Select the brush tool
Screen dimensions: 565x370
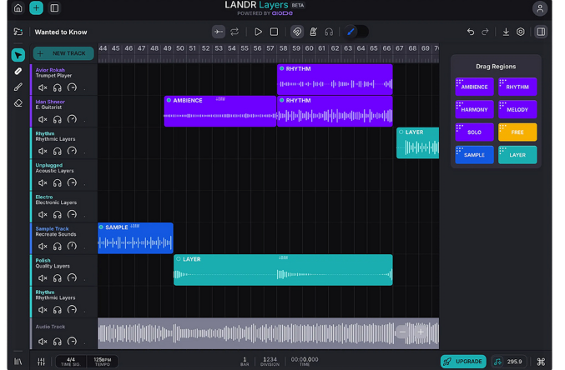[x=18, y=87]
